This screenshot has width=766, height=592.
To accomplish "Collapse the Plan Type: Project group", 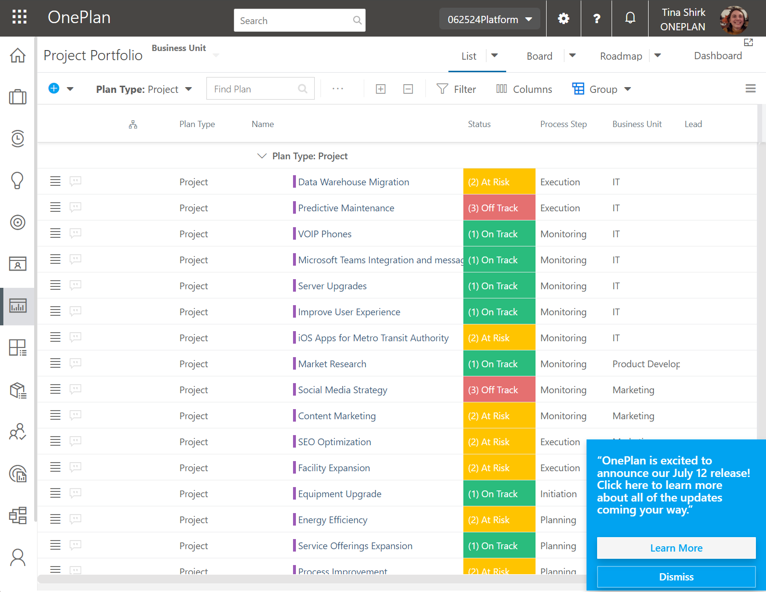I will (x=262, y=156).
